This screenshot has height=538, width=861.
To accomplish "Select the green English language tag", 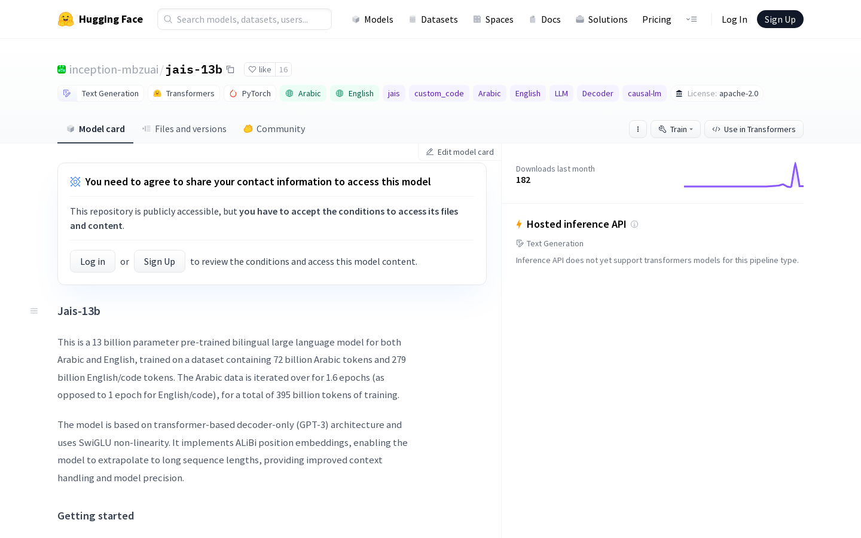I will [x=355, y=93].
